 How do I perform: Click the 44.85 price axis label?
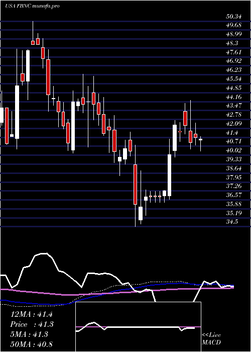233,88
